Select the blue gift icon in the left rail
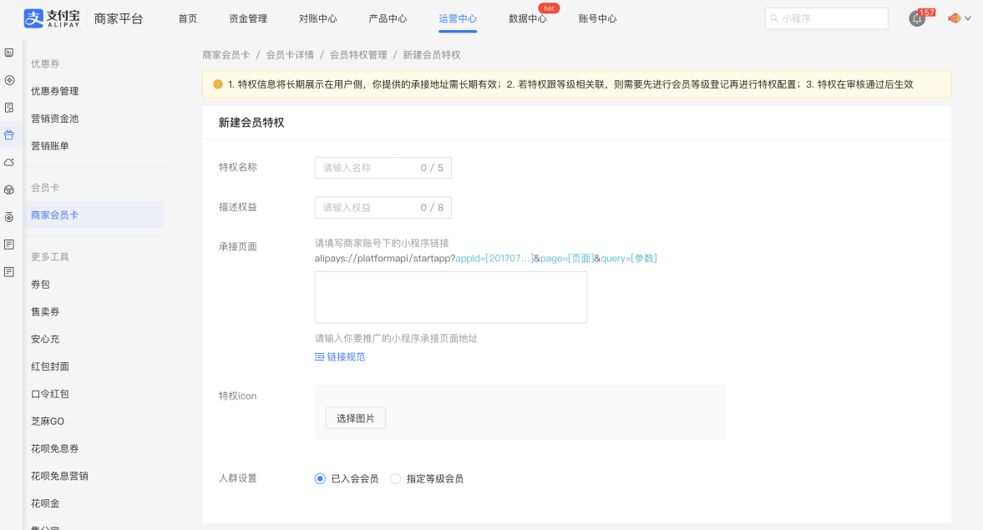This screenshot has width=983, height=530. (x=9, y=134)
